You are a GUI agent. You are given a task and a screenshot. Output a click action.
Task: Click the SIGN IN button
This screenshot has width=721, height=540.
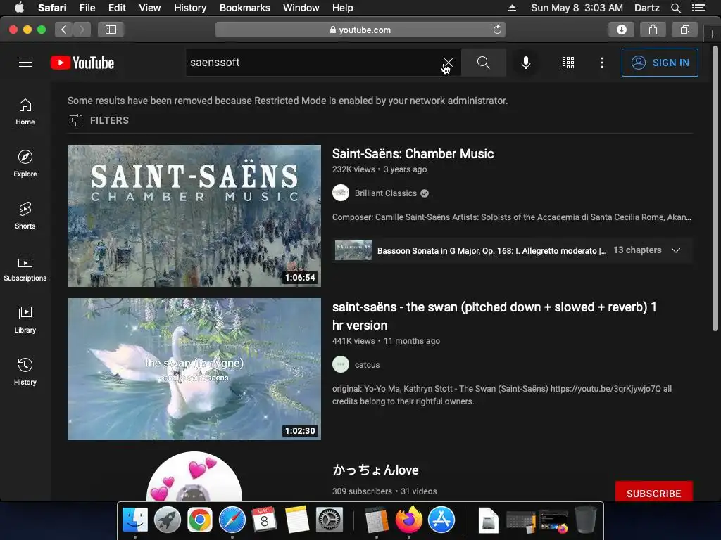(x=659, y=63)
